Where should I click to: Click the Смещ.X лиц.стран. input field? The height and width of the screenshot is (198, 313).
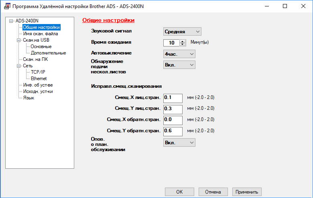tap(173, 98)
